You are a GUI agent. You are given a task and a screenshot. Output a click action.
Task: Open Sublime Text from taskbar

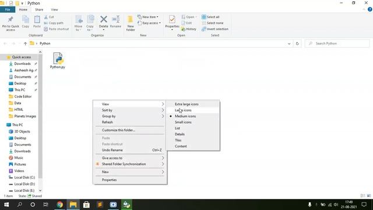coord(100,205)
